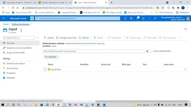Click the horizontal scrollbar at page bottom
This screenshot has height=107, width=191.
142,101
